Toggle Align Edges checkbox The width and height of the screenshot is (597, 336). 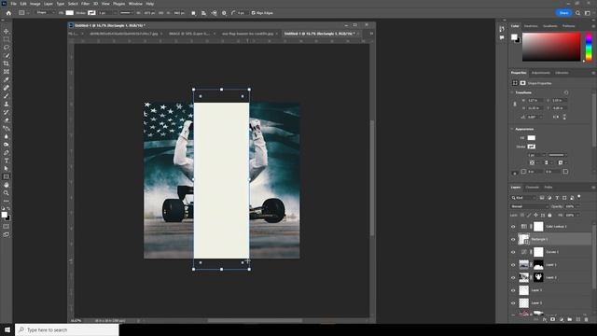253,13
